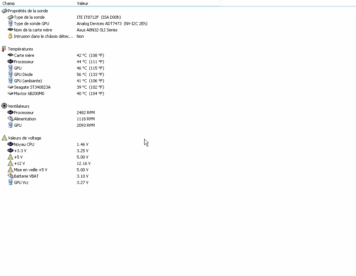Click the Batterie VBAT row icon

[x=10, y=176]
